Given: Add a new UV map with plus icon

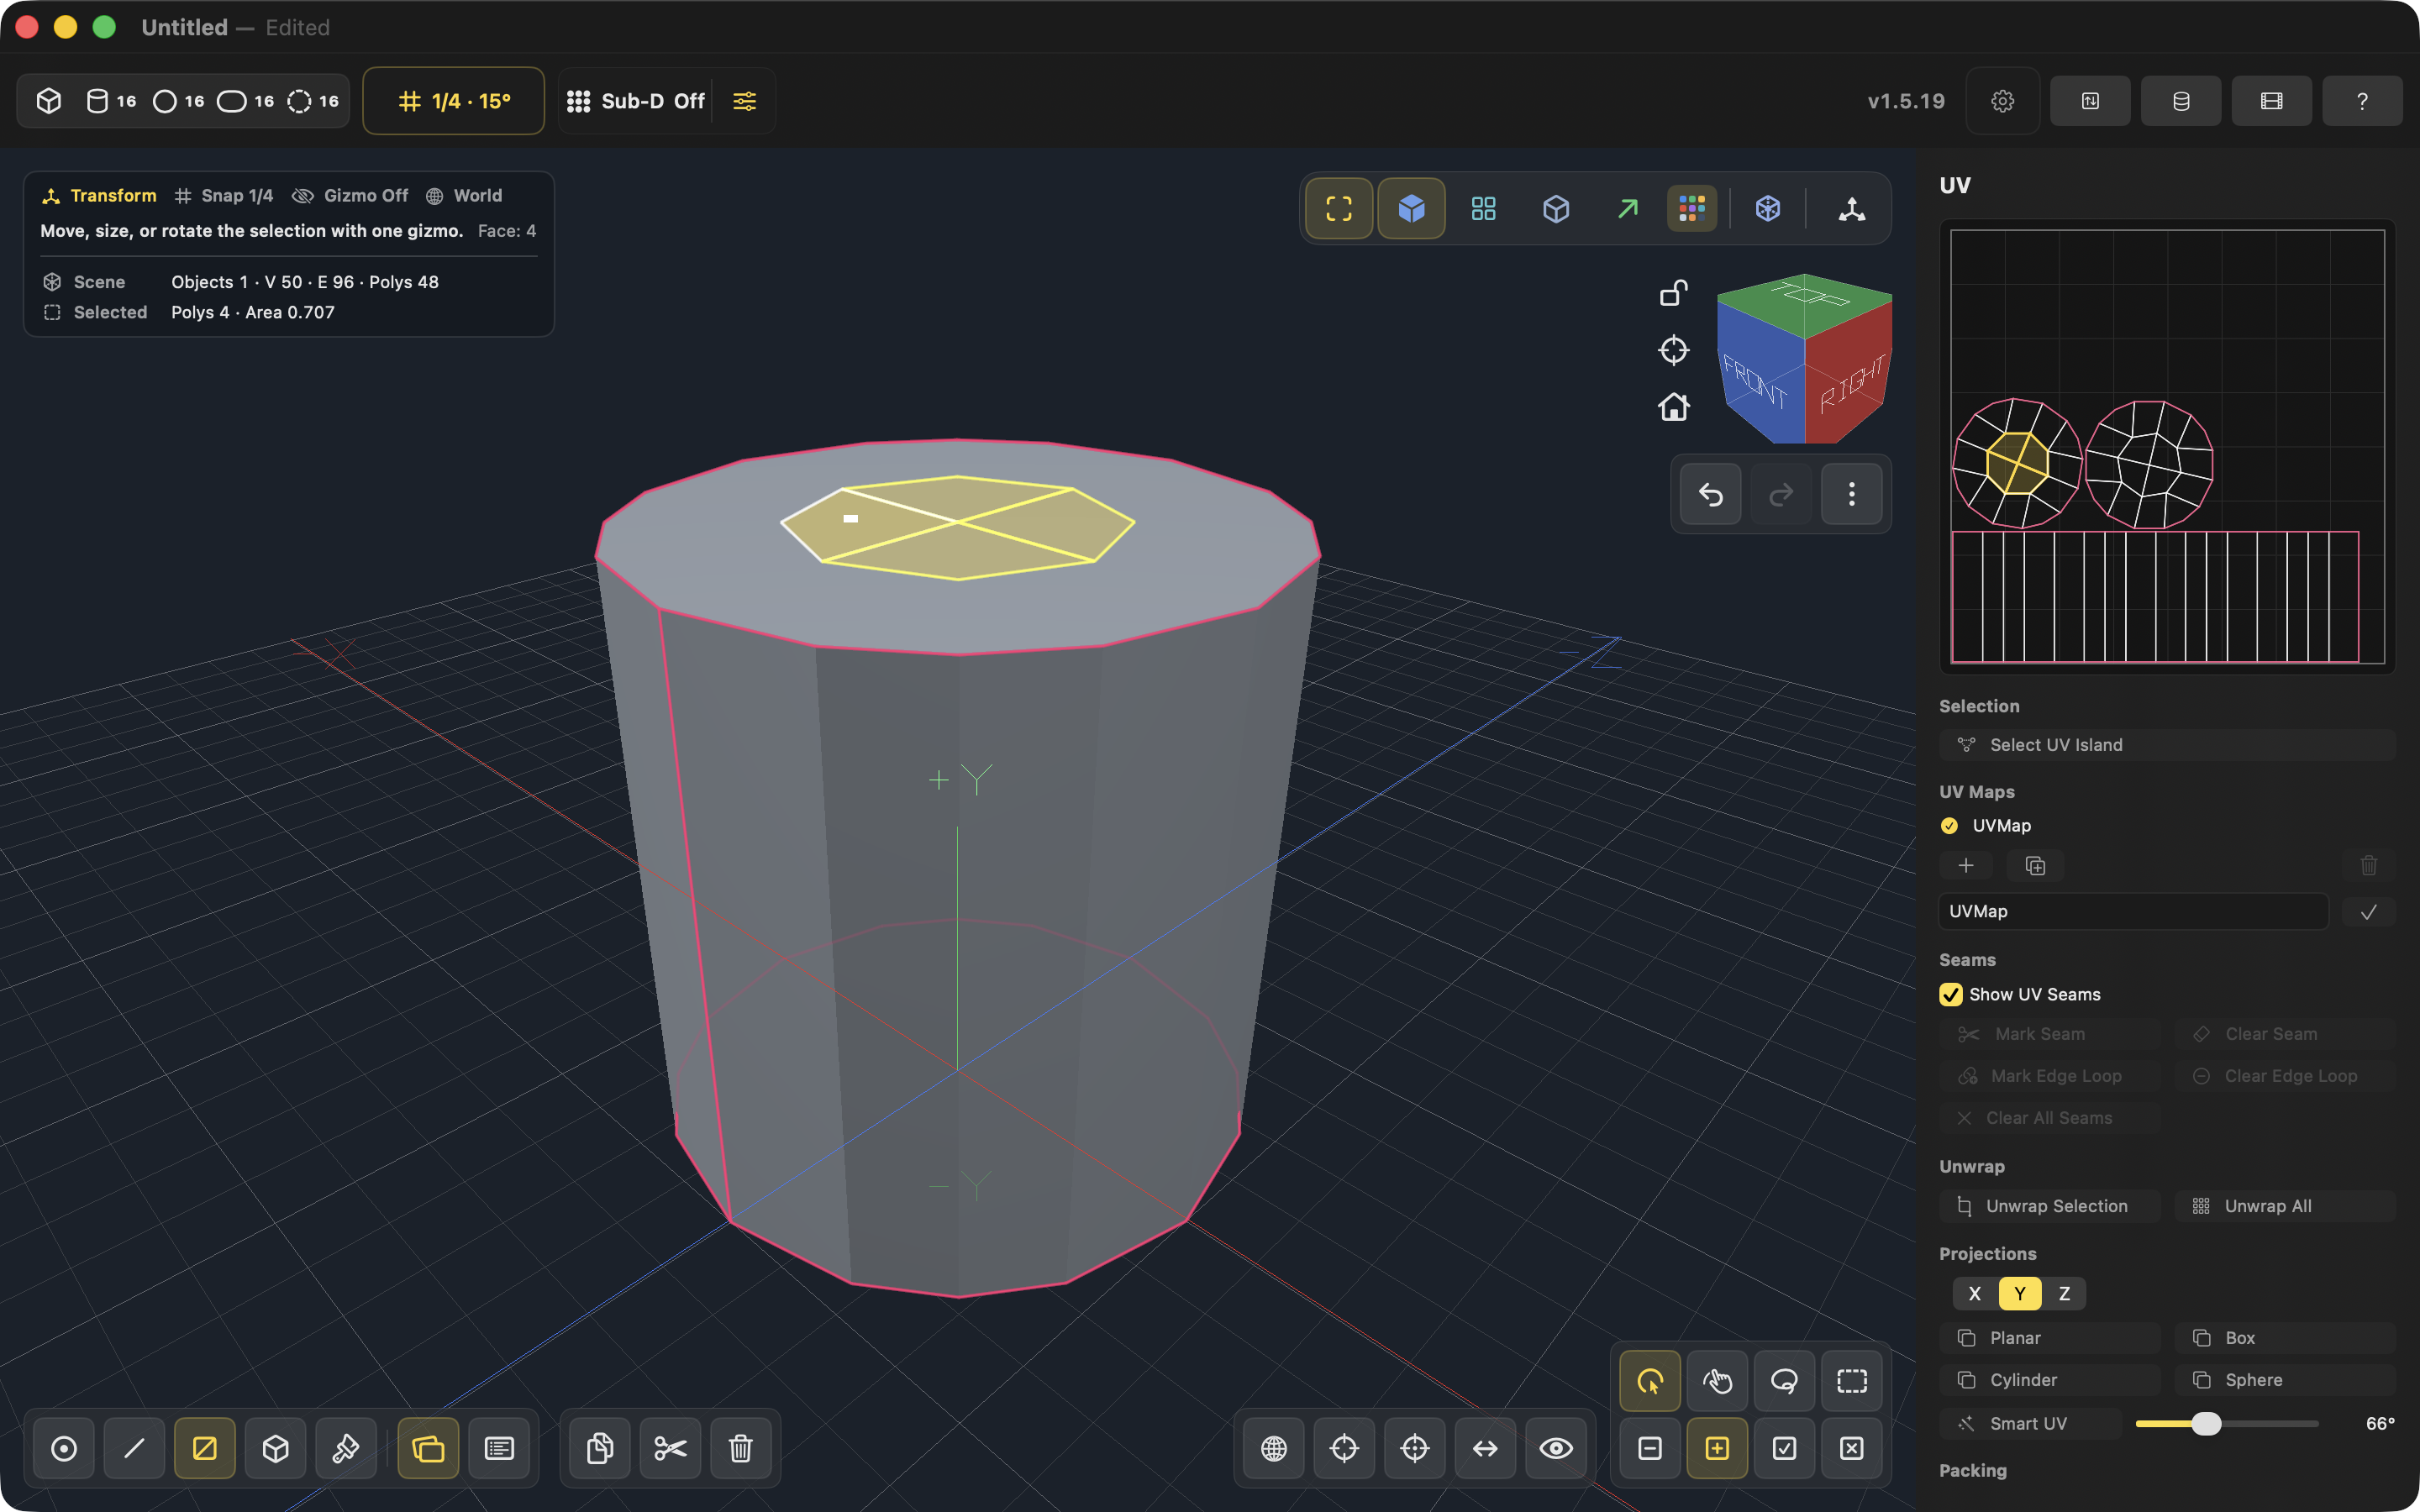Looking at the screenshot, I should click(x=1966, y=865).
